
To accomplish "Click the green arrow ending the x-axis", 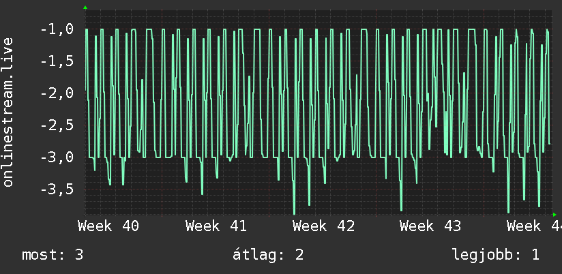I will click(x=554, y=215).
